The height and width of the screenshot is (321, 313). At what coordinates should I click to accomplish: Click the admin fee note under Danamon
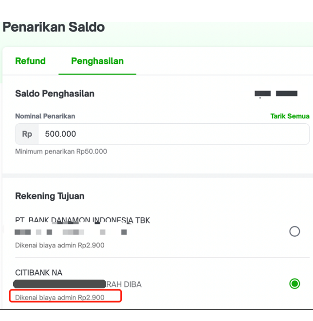click(x=59, y=245)
